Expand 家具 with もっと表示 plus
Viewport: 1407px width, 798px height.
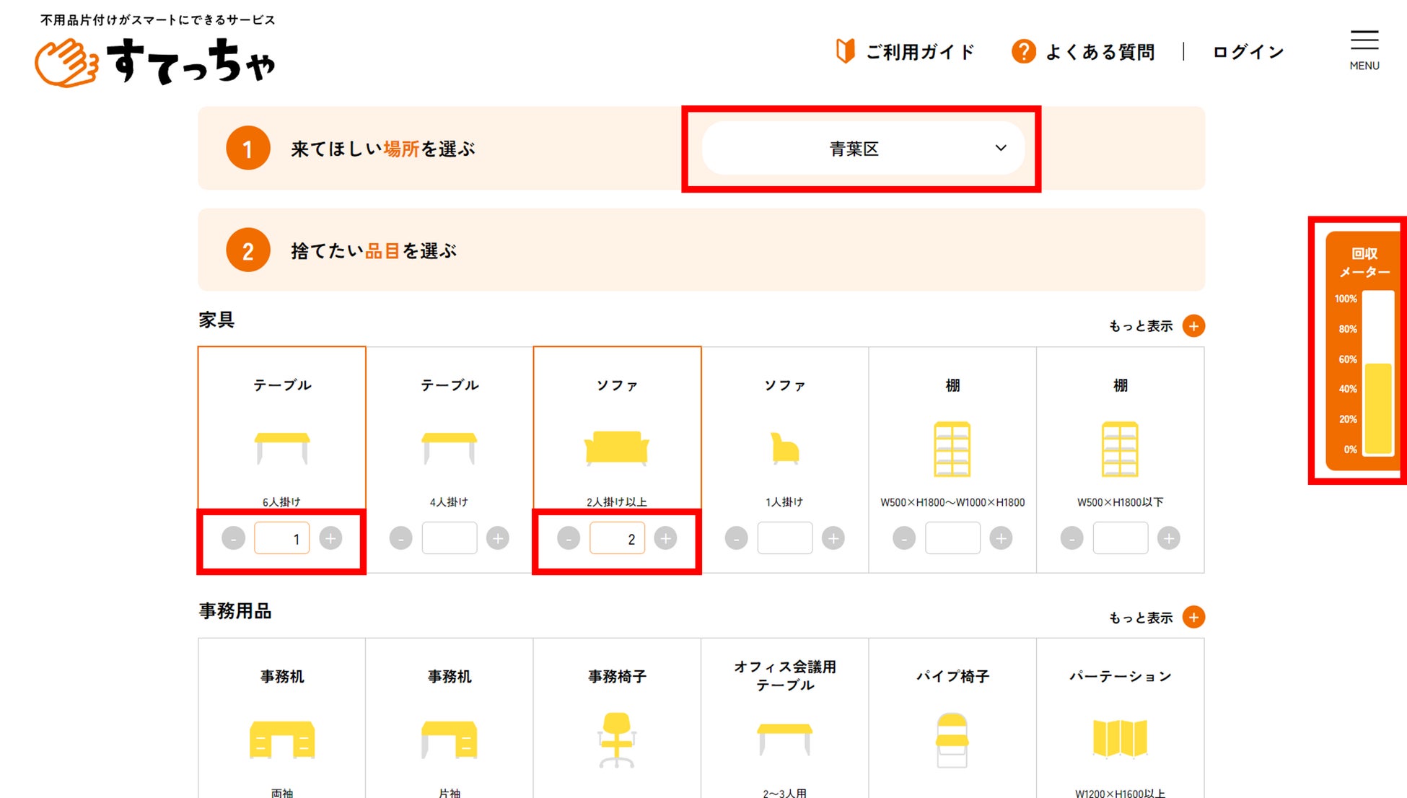pyautogui.click(x=1193, y=326)
